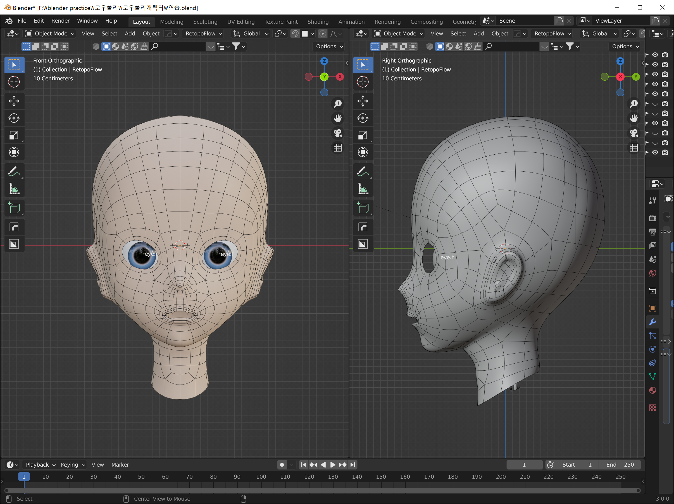674x504 pixels.
Task: Switch perspective/orthographic grid icon in right viewport
Action: [634, 148]
